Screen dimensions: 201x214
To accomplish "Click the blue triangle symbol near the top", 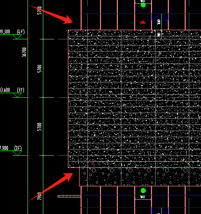I will (160, 17).
